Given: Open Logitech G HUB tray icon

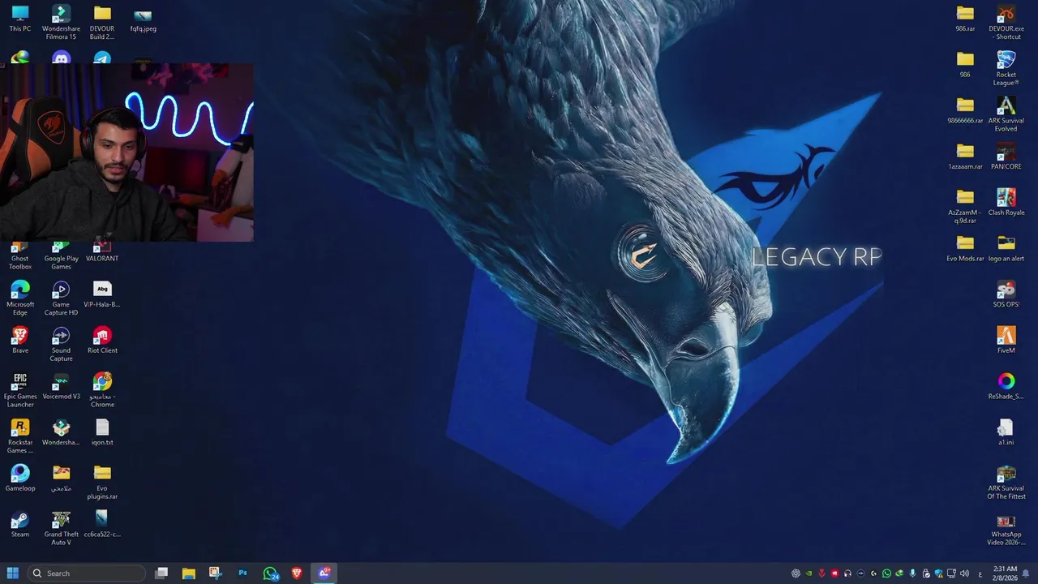Looking at the screenshot, I should [x=873, y=573].
